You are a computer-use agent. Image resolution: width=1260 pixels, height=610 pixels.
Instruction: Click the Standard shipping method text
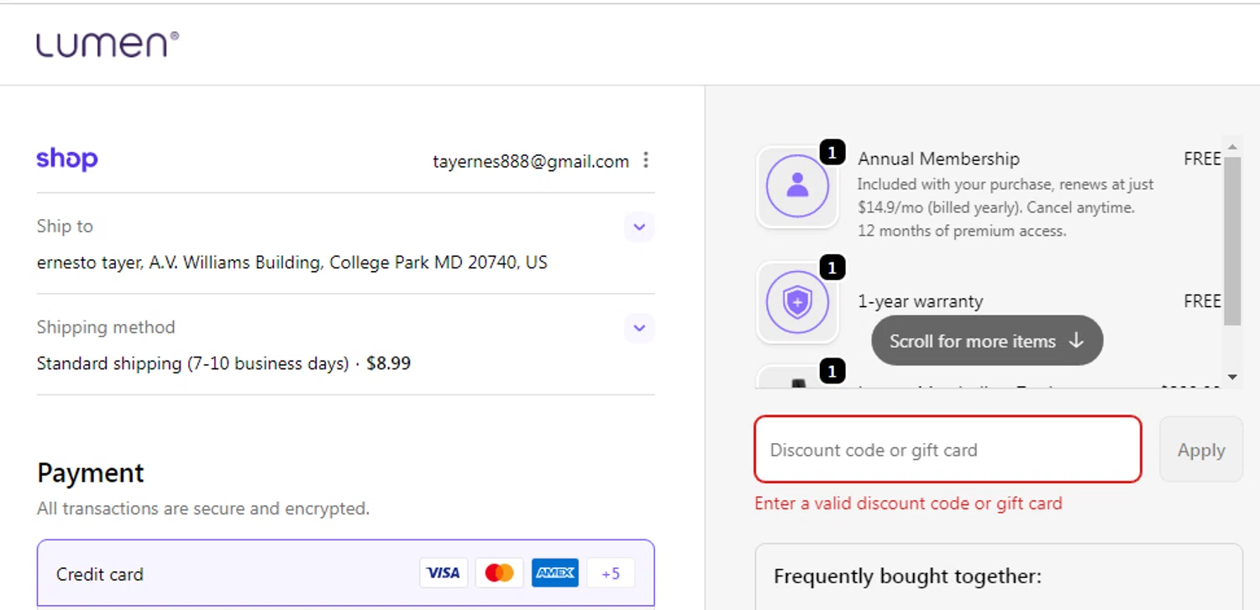click(223, 363)
